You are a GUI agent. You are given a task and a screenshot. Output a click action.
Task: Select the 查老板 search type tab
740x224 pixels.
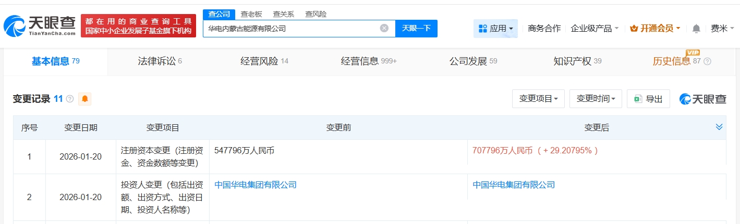251,14
